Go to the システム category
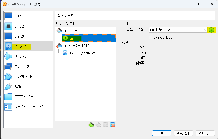 20,26
